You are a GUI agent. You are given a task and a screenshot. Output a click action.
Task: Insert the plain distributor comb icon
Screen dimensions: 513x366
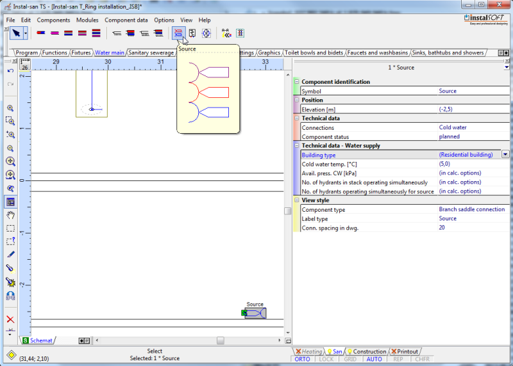(x=117, y=33)
